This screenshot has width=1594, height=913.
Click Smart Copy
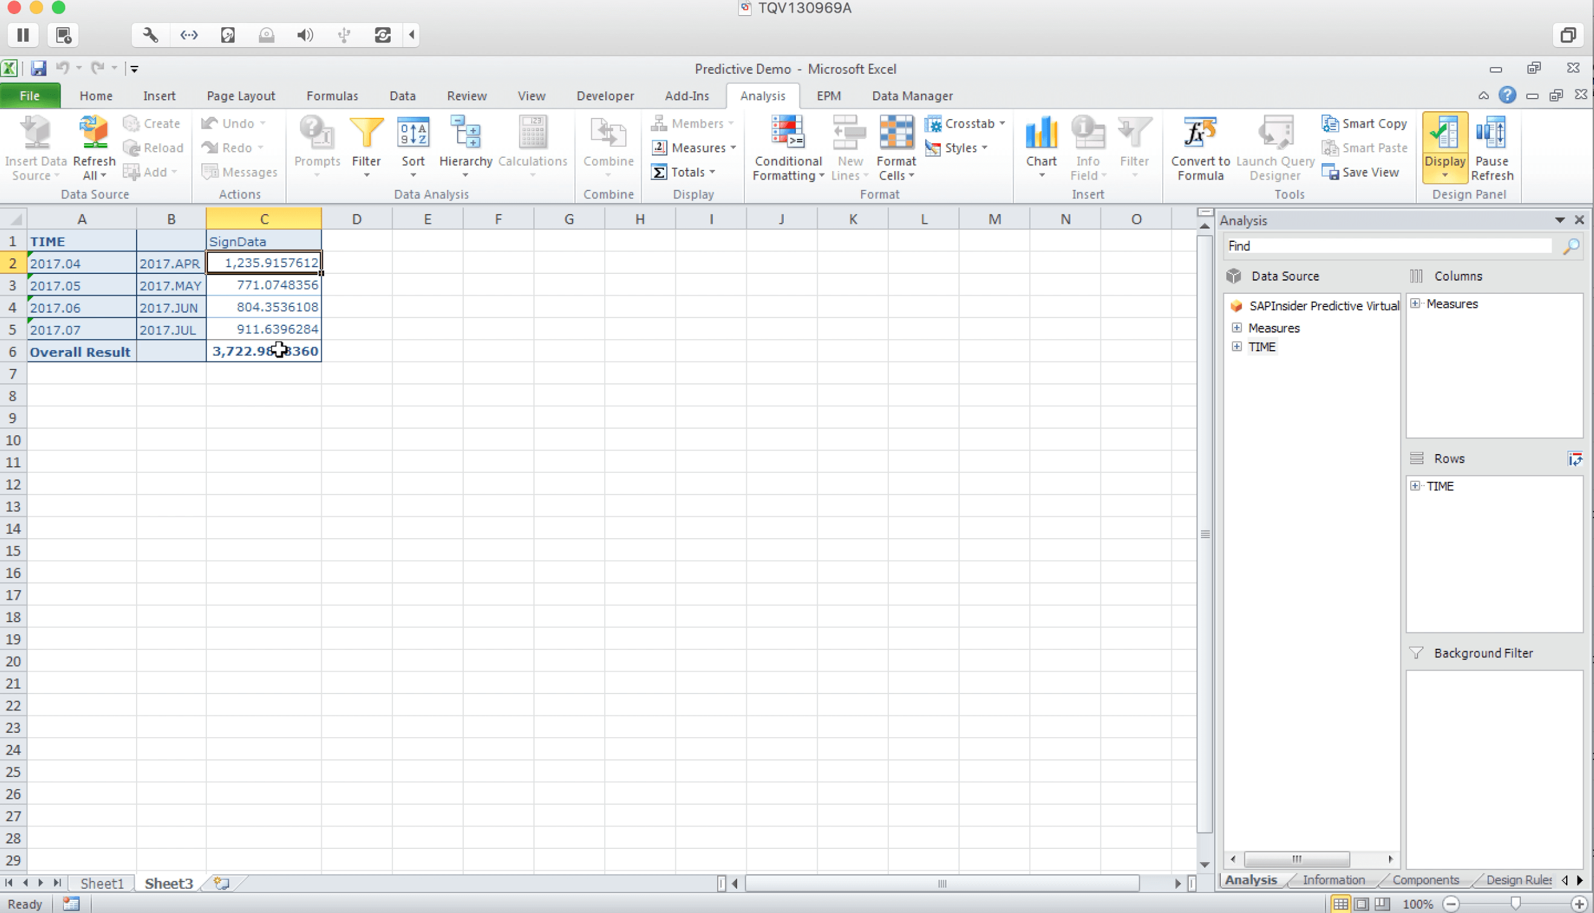[x=1364, y=123]
